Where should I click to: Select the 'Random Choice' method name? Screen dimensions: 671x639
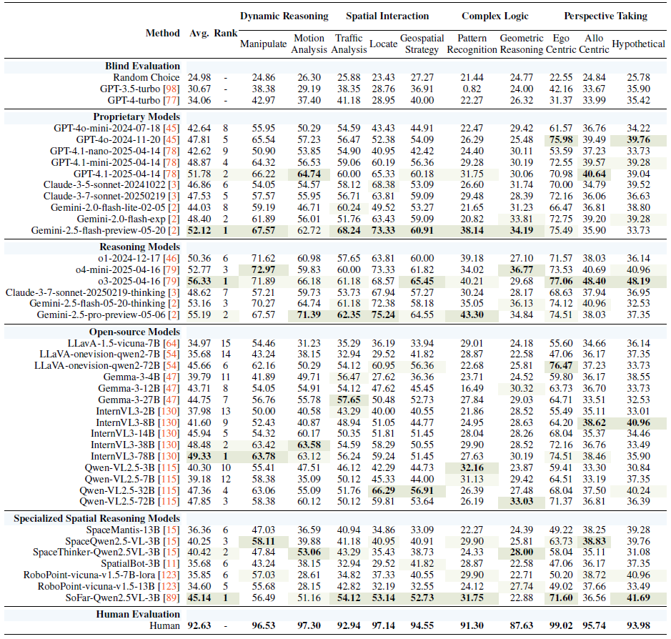click(x=146, y=78)
